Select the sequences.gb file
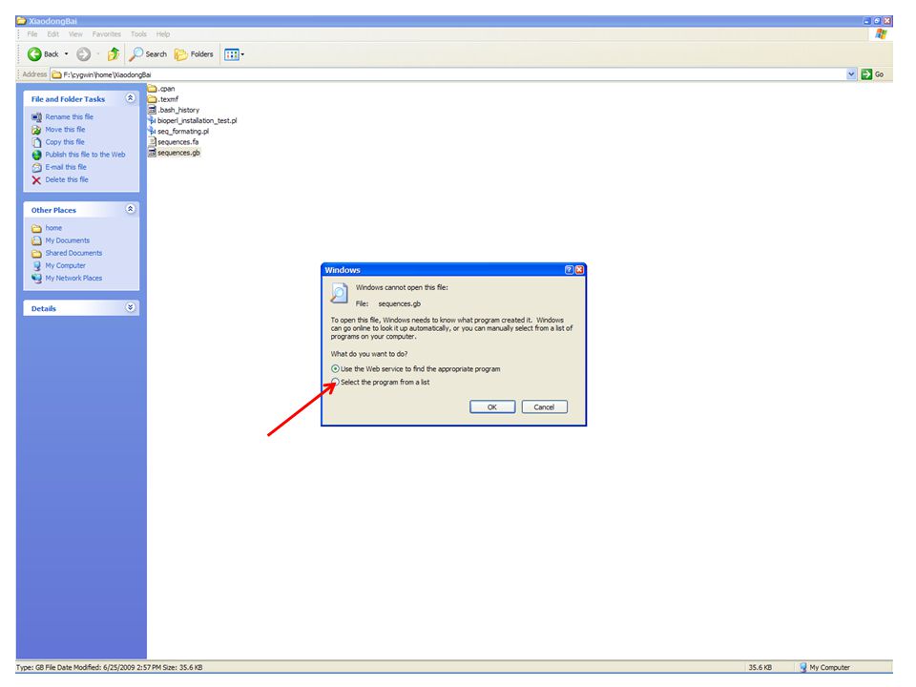The image size is (916, 687). coord(174,153)
